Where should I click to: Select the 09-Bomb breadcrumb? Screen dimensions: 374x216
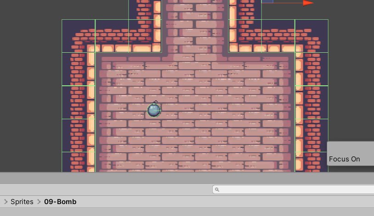(x=60, y=202)
